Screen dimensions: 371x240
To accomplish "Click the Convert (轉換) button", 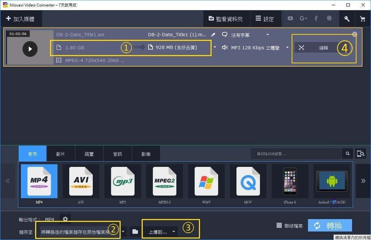I will click(330, 226).
